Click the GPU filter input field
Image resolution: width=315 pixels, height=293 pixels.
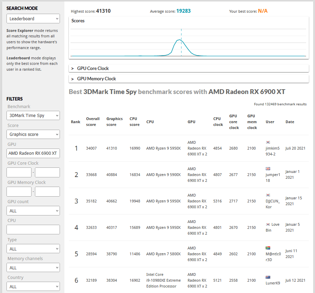(x=33, y=153)
